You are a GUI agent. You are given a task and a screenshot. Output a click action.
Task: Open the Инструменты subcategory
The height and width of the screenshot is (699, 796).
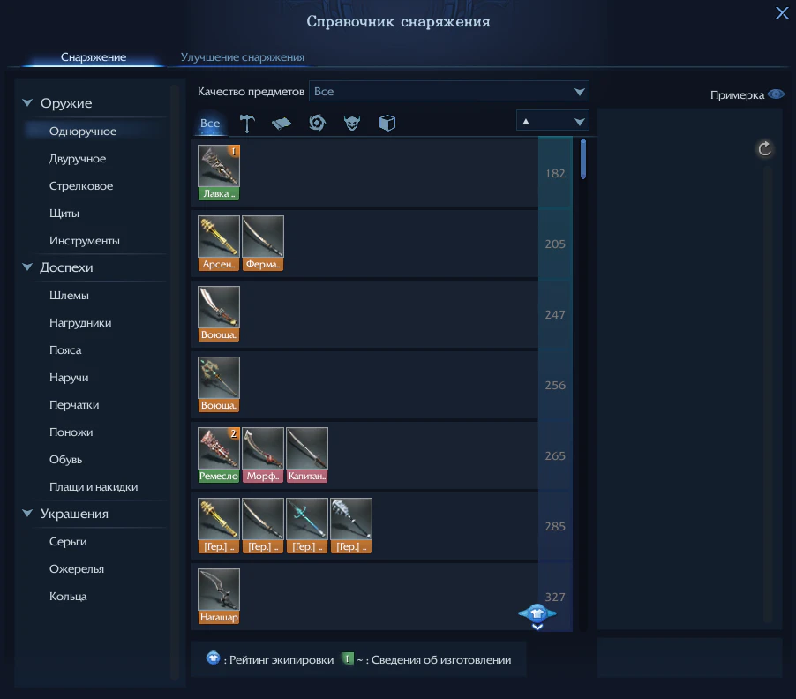click(x=84, y=241)
